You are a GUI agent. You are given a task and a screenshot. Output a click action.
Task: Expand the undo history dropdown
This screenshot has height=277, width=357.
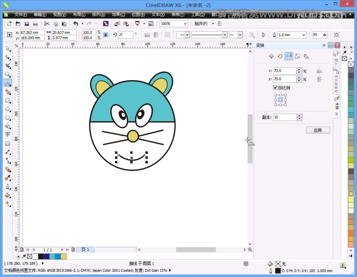click(82, 24)
